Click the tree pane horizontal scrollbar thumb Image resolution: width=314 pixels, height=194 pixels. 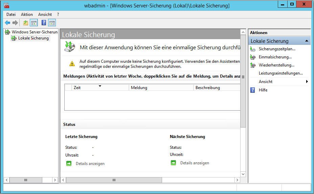26,180
